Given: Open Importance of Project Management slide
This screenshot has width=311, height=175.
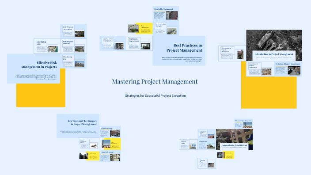Looking at the screenshot, I should [260, 69].
